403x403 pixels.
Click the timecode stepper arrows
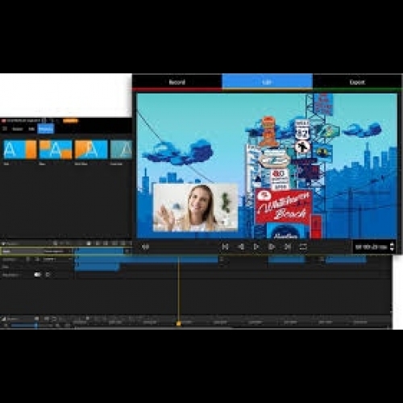pos(392,247)
